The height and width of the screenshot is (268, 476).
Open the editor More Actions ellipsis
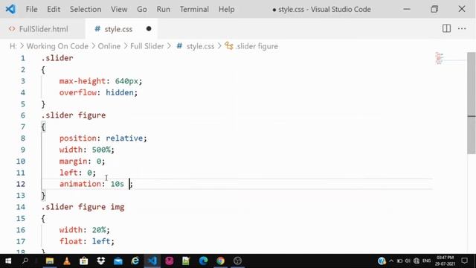(x=462, y=28)
